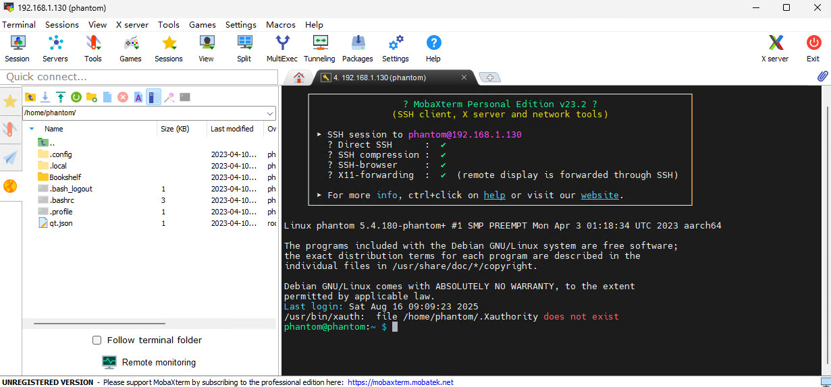Select the .config folder
This screenshot has width=831, height=387.
click(x=61, y=154)
